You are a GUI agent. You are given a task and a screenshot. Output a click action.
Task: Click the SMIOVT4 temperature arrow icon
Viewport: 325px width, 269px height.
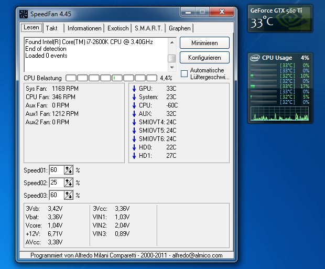(134, 122)
